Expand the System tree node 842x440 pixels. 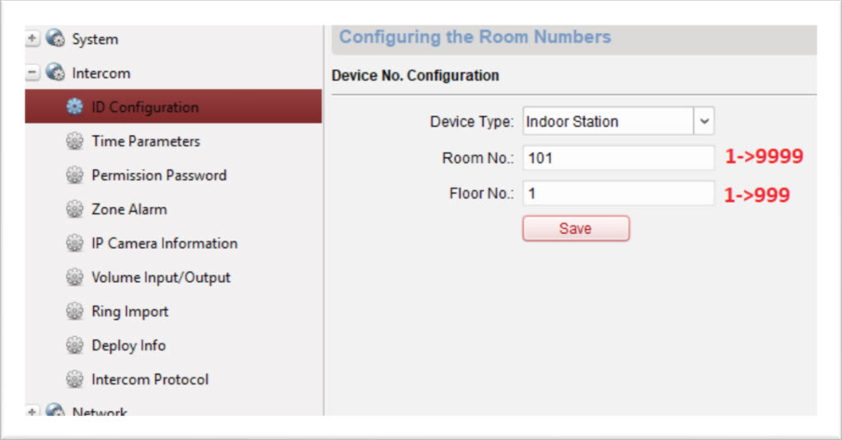[x=32, y=39]
